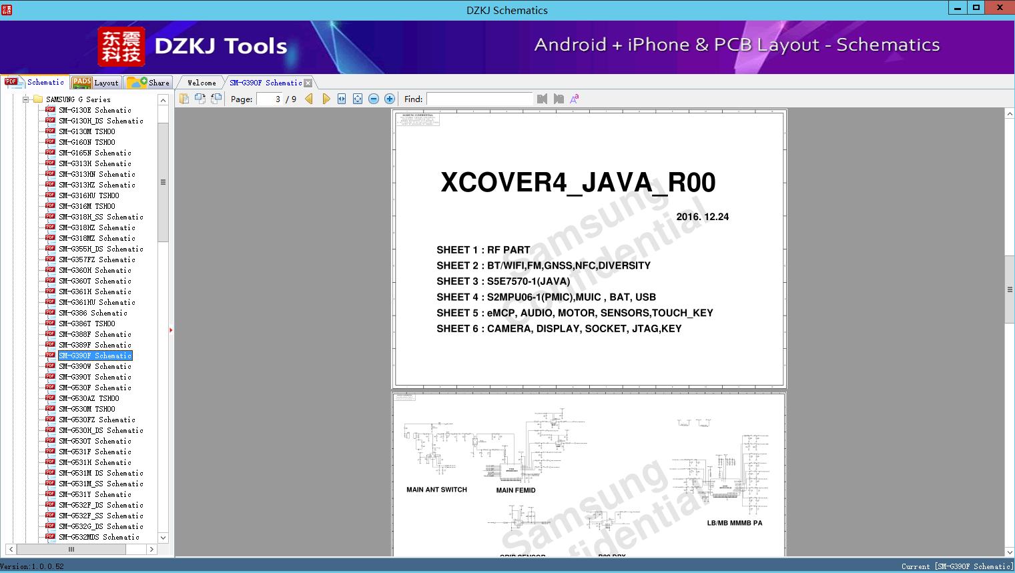Click the second schematic page preview
The height and width of the screenshot is (573, 1015).
(x=589, y=474)
